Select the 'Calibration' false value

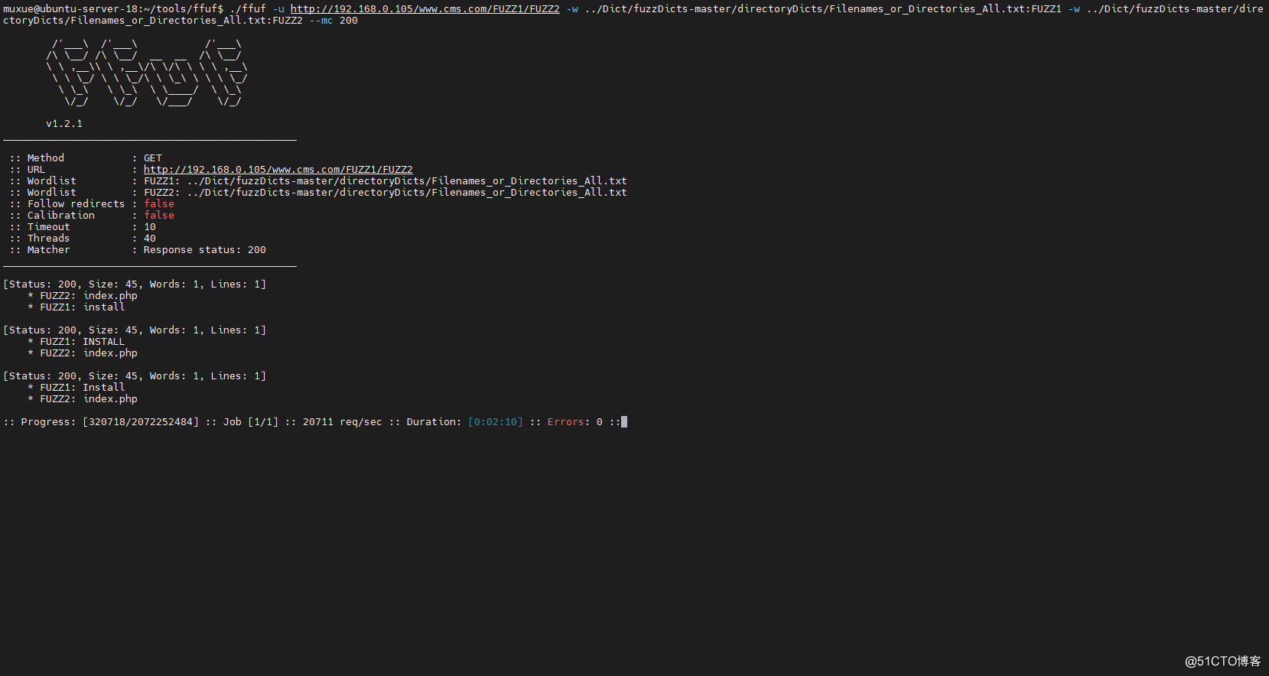159,216
